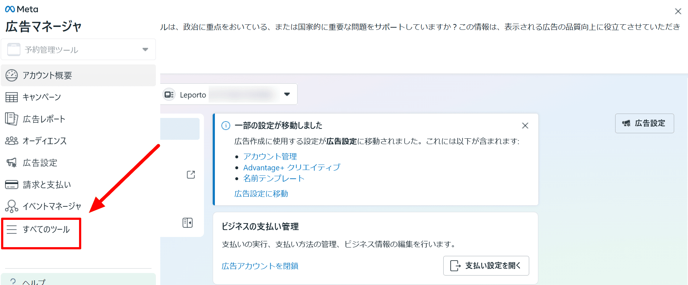Open オーディエンス in the sidebar

[78, 141]
